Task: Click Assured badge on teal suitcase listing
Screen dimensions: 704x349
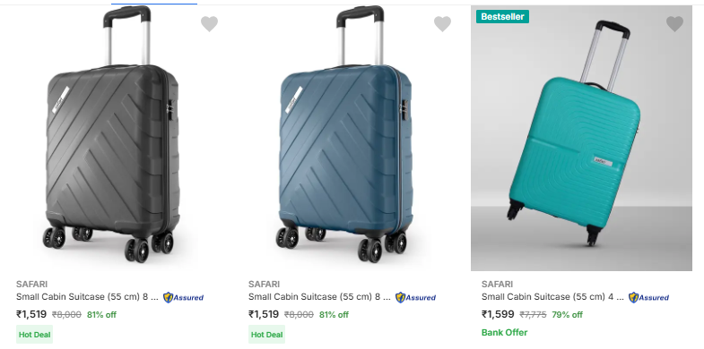Action: 648,297
